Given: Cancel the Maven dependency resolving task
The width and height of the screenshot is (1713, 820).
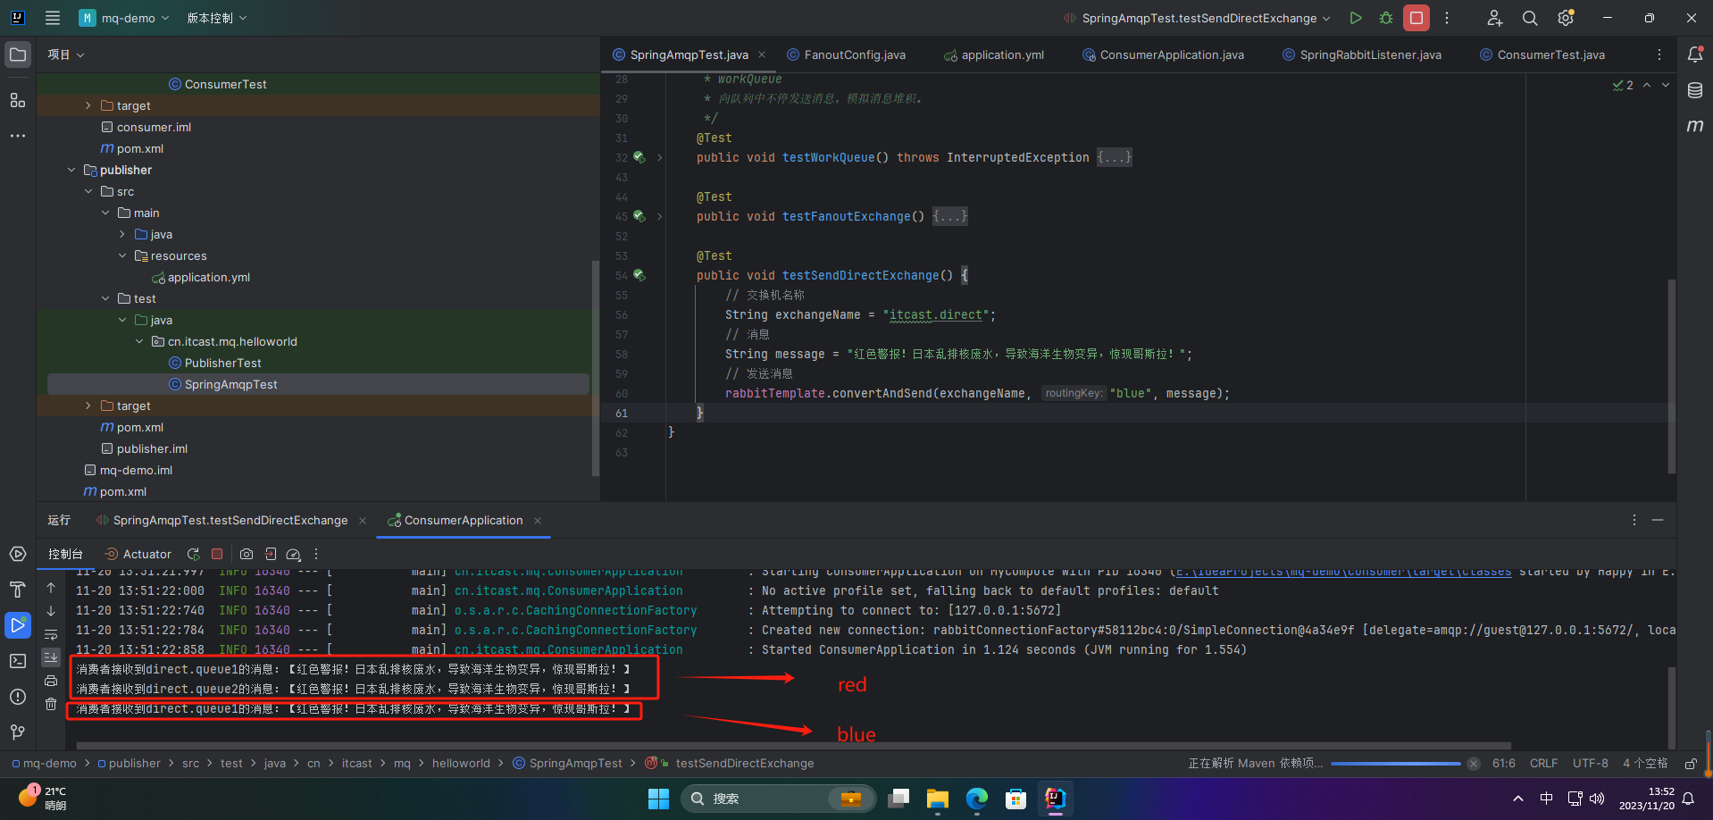Looking at the screenshot, I should [1474, 764].
